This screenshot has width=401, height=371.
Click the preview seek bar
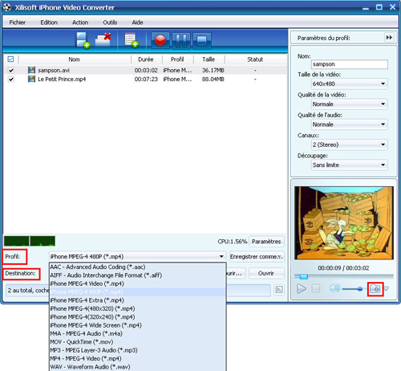point(344,276)
